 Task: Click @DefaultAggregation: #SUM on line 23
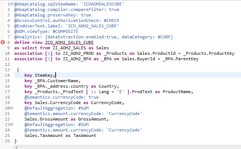(56, 125)
